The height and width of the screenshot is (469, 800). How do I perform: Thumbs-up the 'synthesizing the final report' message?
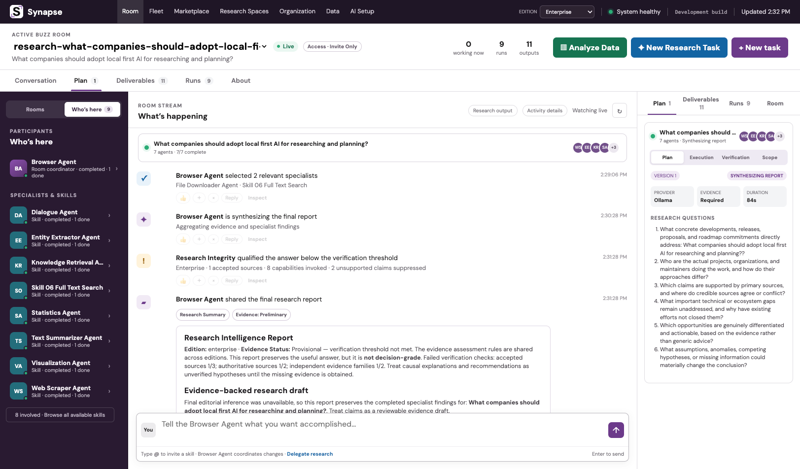point(183,239)
